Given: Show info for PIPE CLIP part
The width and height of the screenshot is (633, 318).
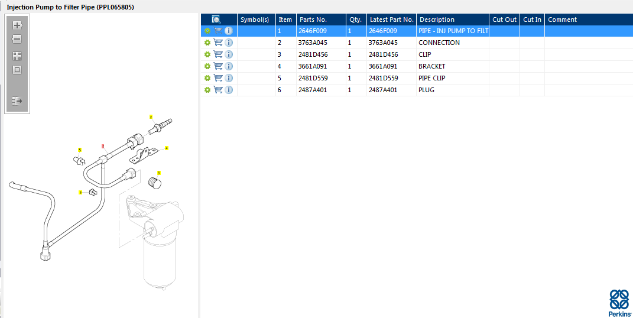Looking at the screenshot, I should coord(229,78).
